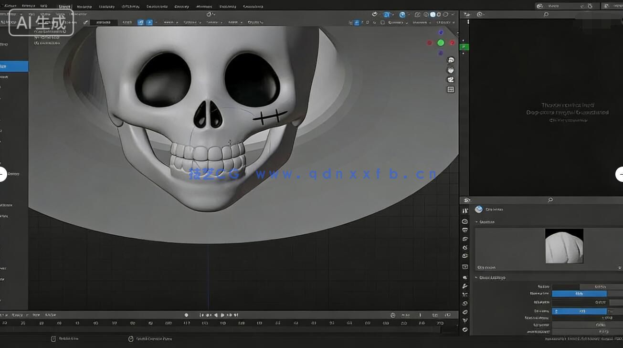
Task: Click the hand pan icon near the navigation gizmo
Action: point(450,71)
